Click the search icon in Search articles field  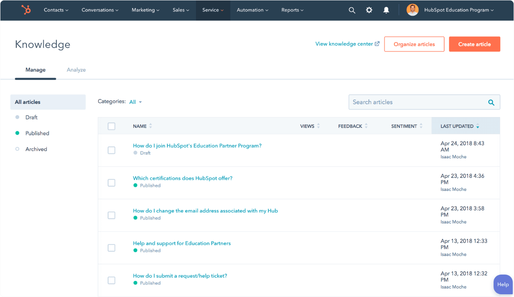pyautogui.click(x=491, y=102)
